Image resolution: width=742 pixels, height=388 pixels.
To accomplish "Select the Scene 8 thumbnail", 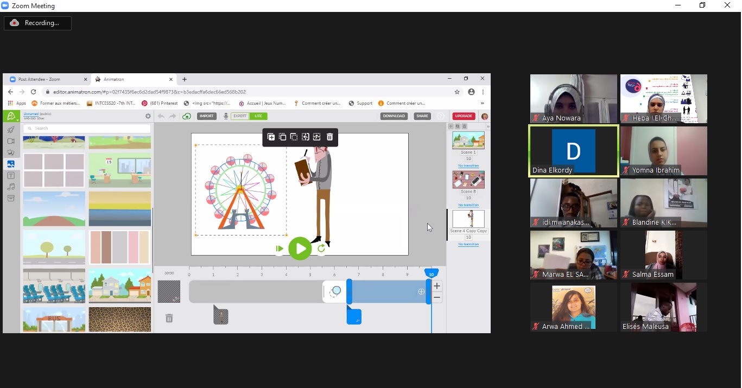I will pyautogui.click(x=468, y=180).
